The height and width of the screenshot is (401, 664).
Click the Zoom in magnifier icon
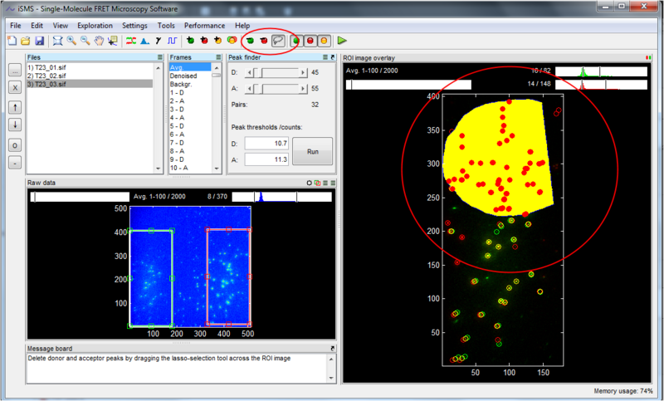(72, 40)
